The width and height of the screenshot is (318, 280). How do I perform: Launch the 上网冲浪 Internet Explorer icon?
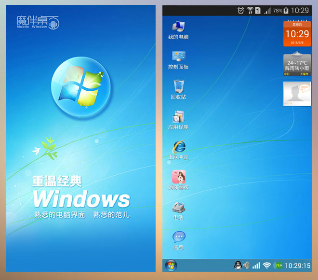pyautogui.click(x=178, y=150)
